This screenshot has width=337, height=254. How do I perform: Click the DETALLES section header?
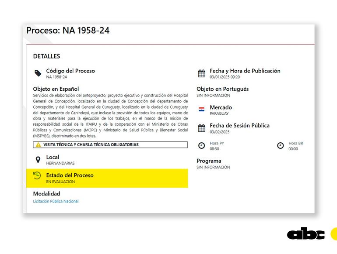click(x=46, y=56)
